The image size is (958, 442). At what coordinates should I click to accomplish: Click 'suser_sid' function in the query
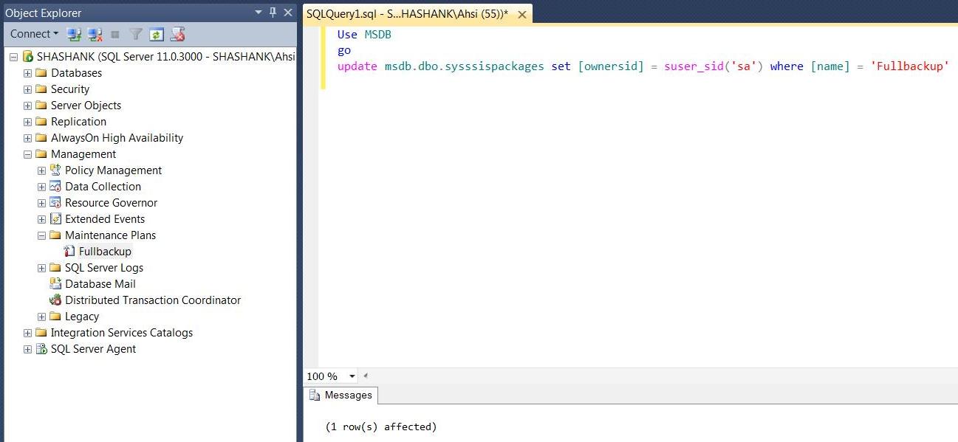pos(694,66)
